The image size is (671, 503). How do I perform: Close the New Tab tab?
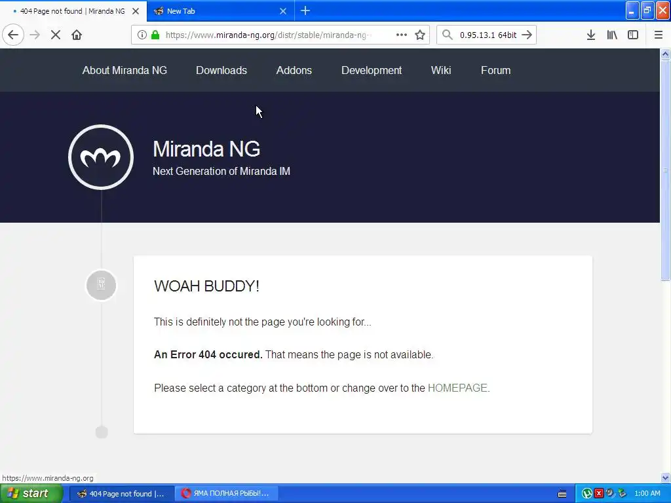click(283, 11)
